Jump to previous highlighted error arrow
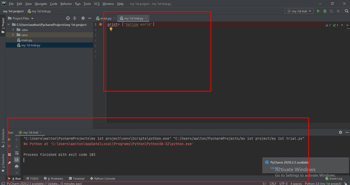Screen dimensions: 350x185 pos(342,25)
